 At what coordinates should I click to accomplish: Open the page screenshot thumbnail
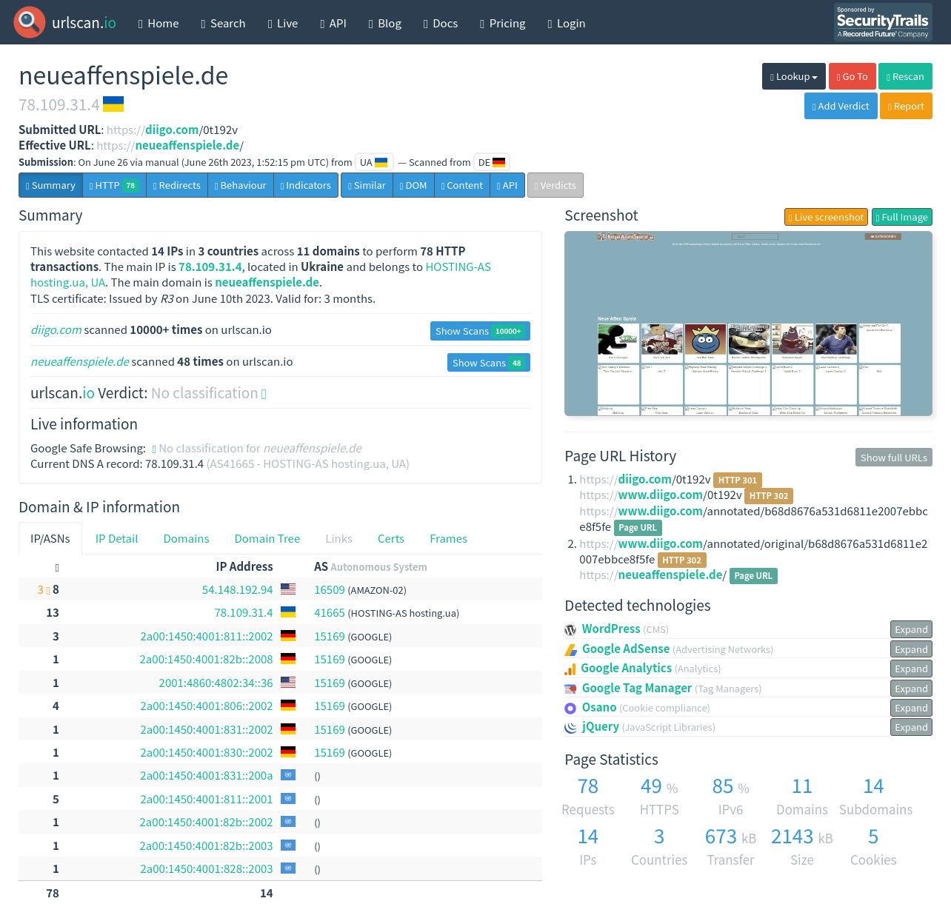pyautogui.click(x=748, y=324)
